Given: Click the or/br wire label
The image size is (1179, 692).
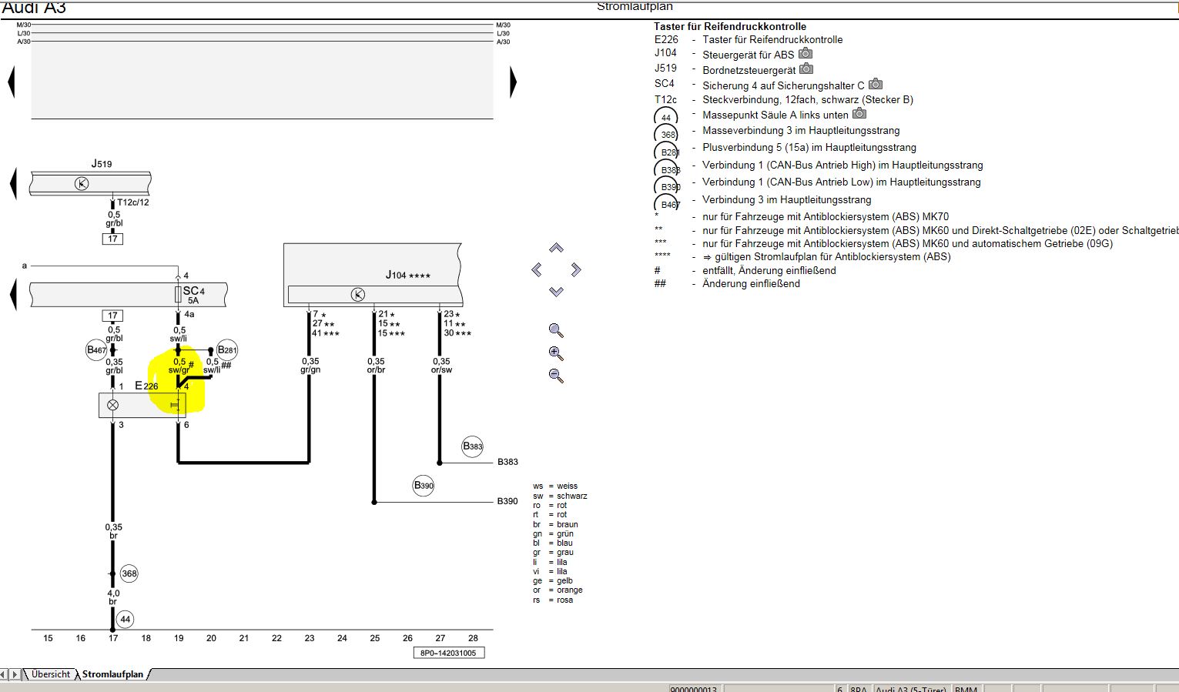Looking at the screenshot, I should [376, 370].
